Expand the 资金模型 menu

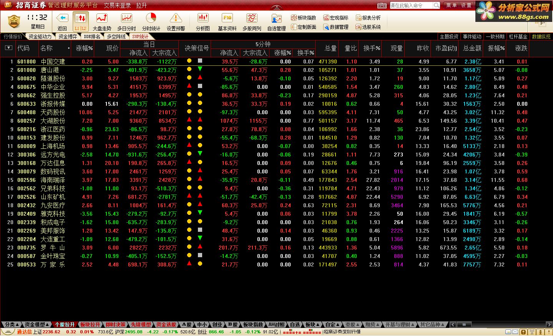coord(37,324)
